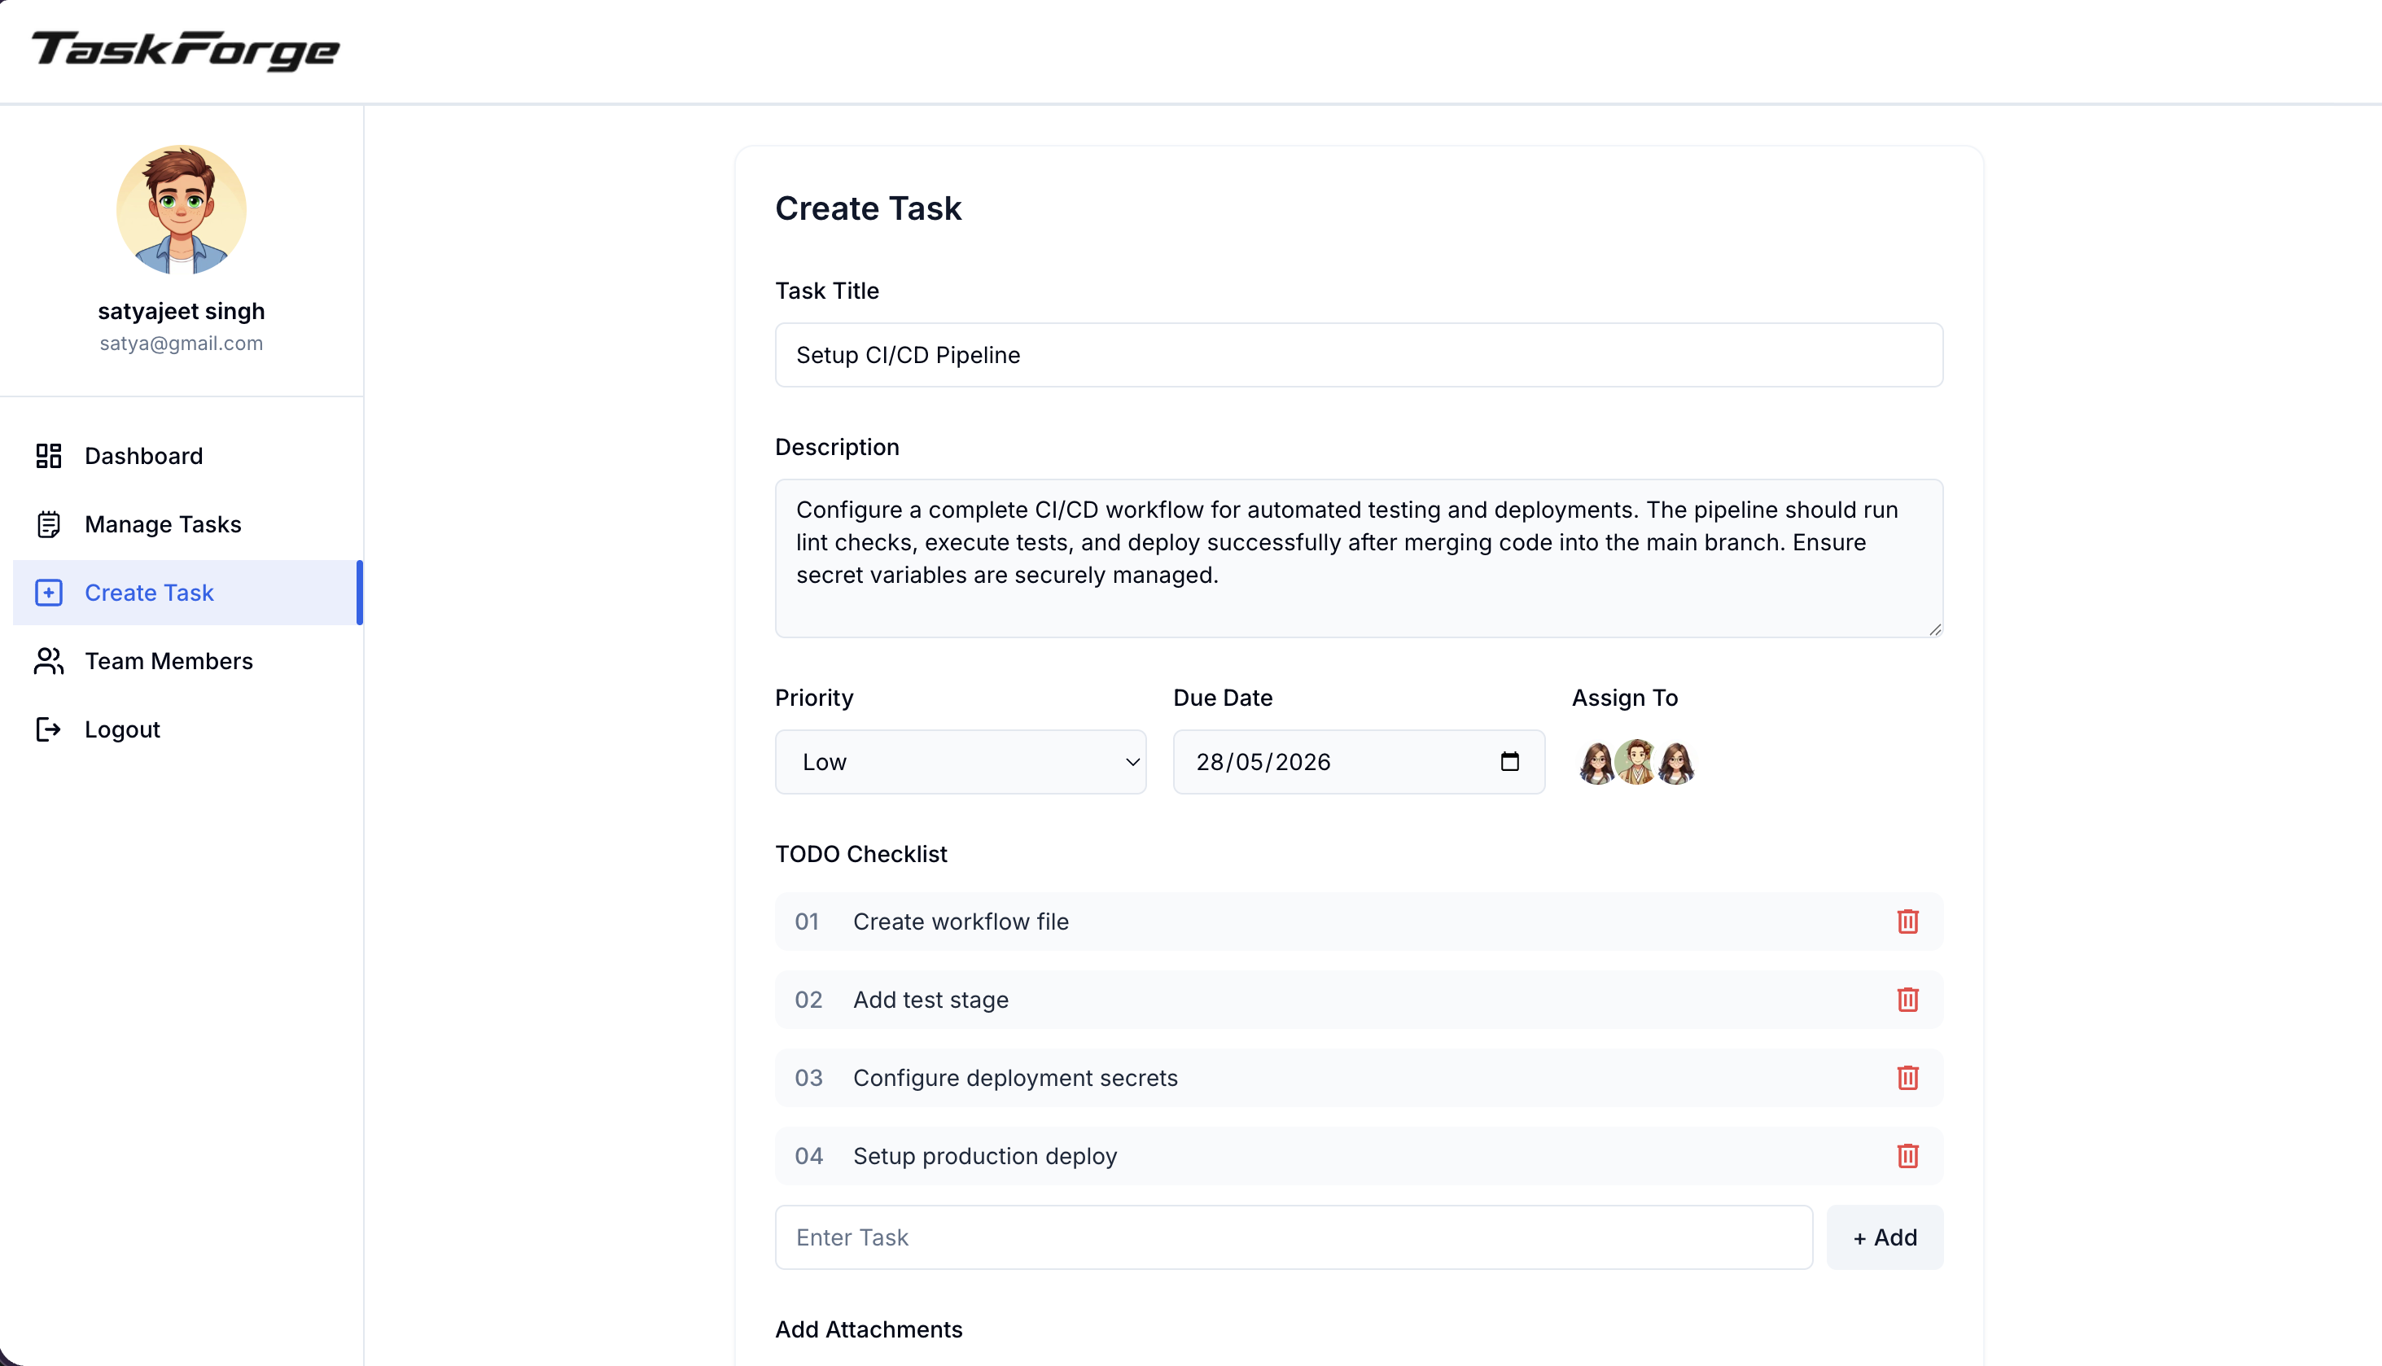Open the calendar picker icon in Due Date
This screenshot has height=1366, width=2382.
1509,761
